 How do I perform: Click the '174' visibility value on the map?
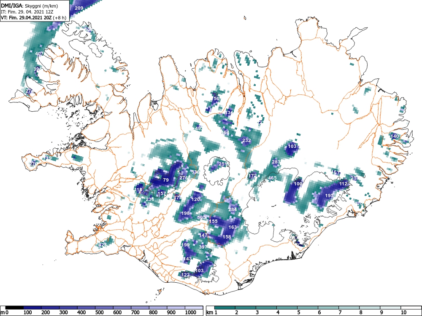tap(178, 198)
